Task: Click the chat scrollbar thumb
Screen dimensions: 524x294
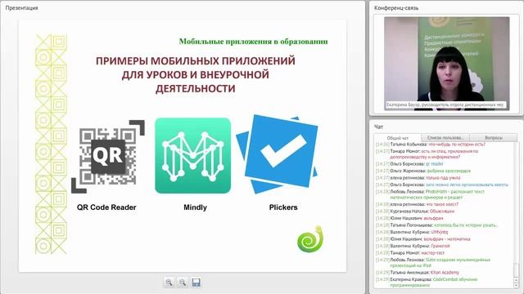Action: [x=517, y=269]
